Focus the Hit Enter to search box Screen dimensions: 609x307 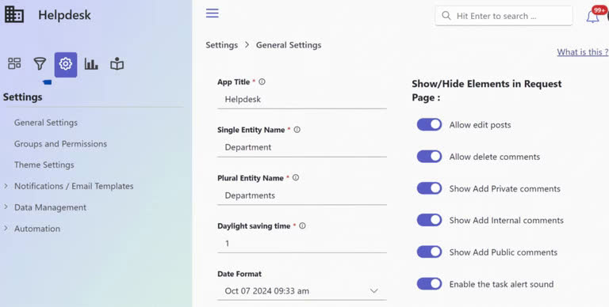click(504, 16)
